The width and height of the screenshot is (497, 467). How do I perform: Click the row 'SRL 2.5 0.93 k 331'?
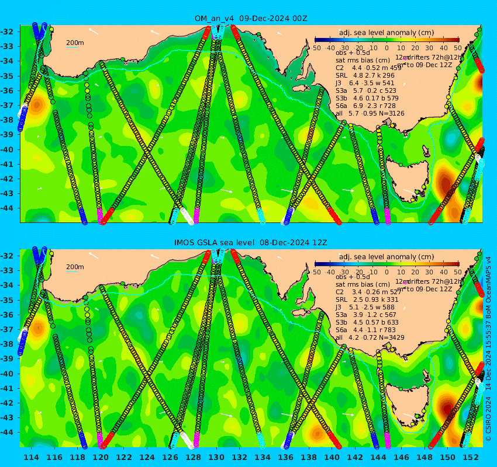point(367,299)
